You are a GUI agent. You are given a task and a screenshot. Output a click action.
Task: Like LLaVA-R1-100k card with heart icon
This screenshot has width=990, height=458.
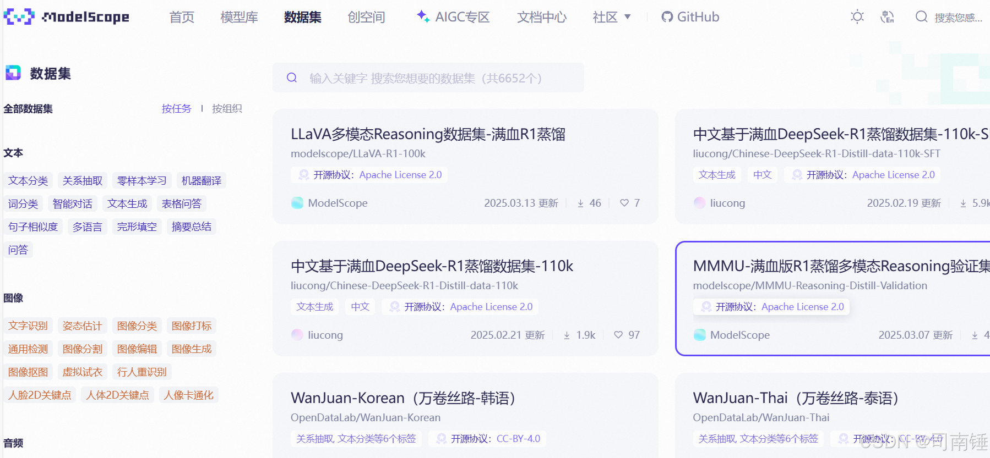tap(624, 203)
